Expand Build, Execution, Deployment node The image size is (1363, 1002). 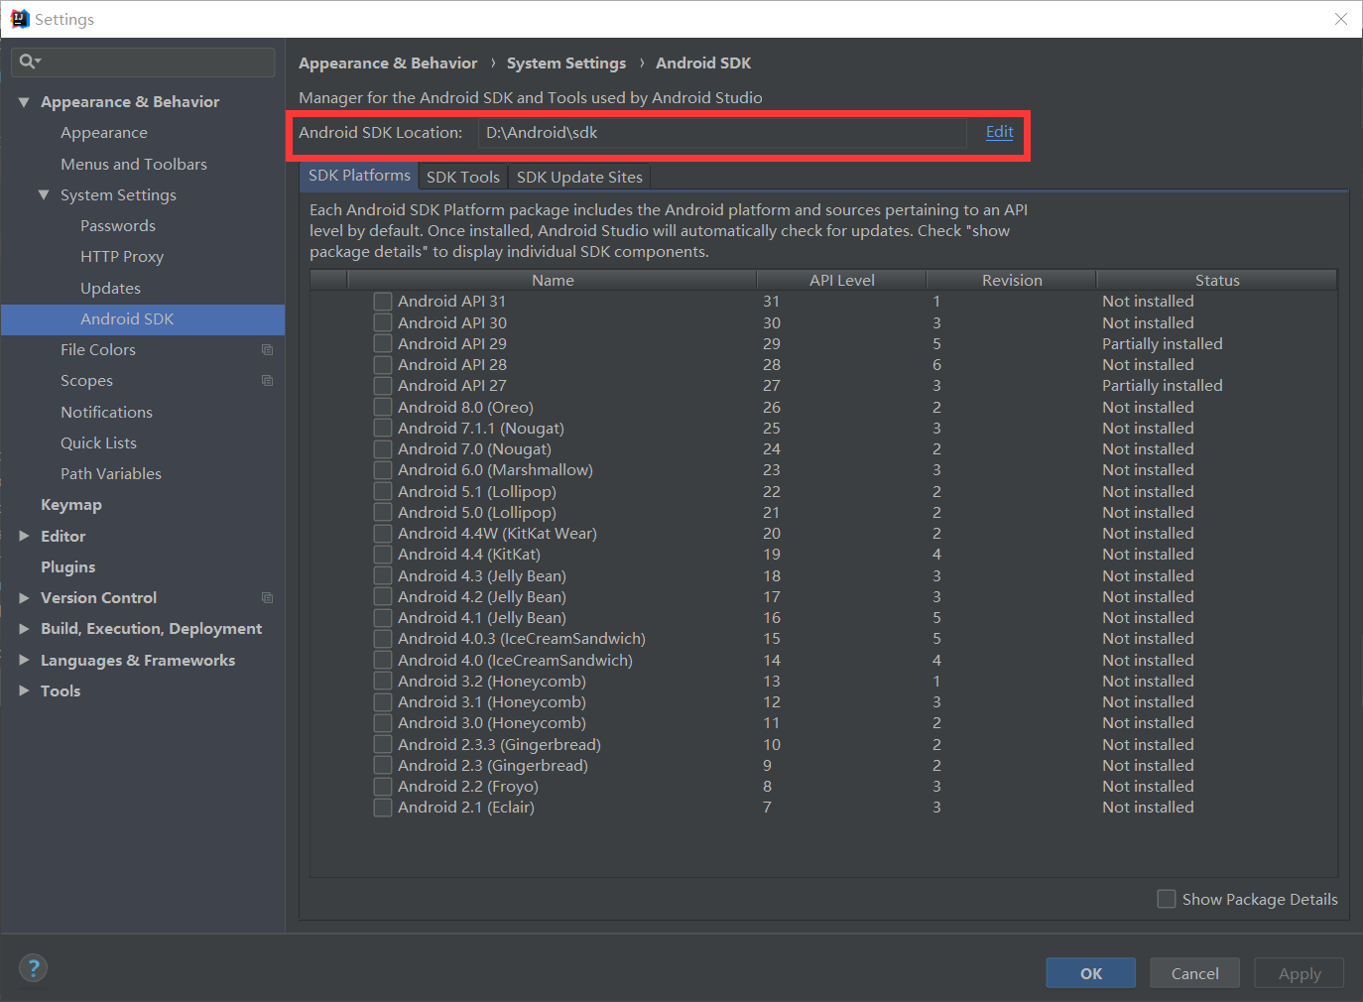24,628
